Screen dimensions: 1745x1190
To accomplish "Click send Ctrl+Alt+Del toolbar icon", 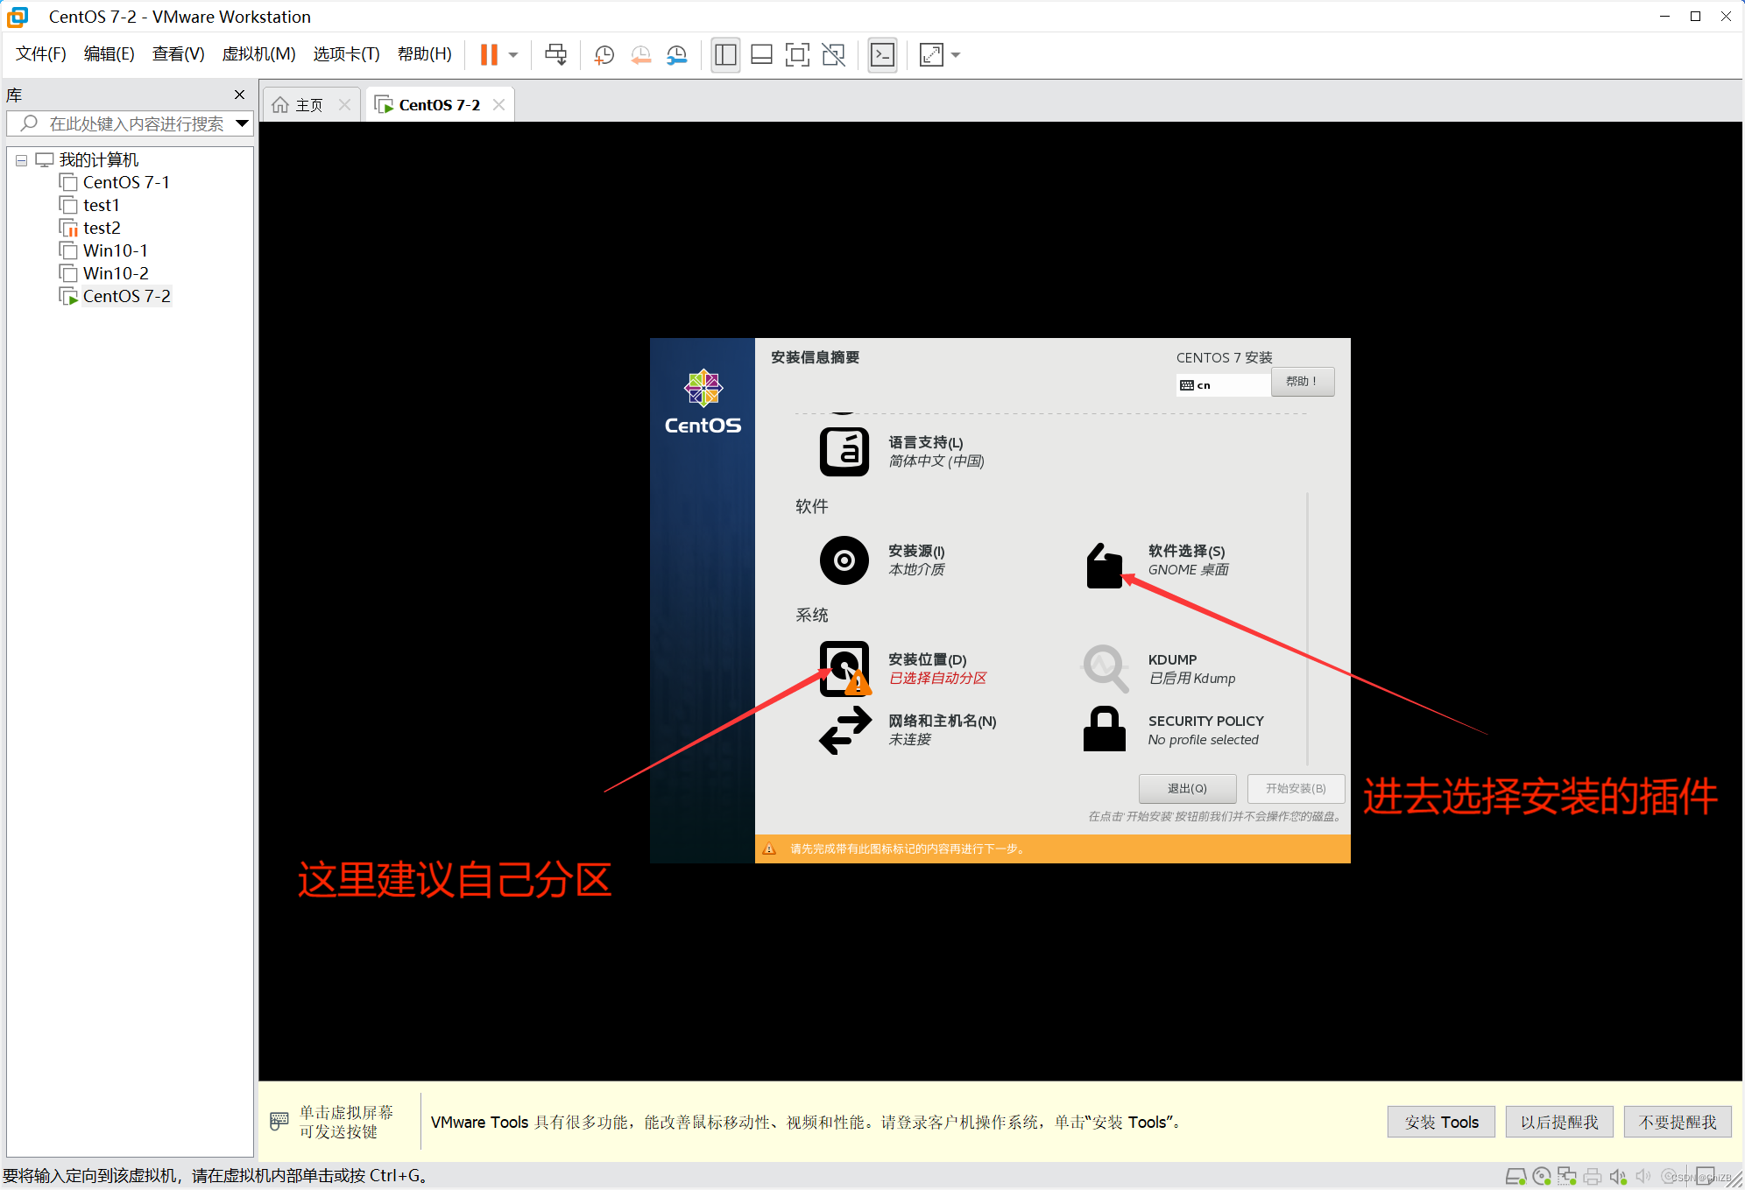I will click(x=555, y=55).
